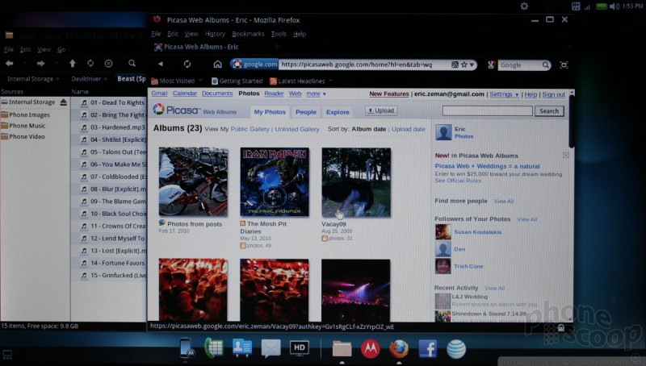Open the messaging envelope dock icon
This screenshot has width=646, height=366.
click(271, 349)
